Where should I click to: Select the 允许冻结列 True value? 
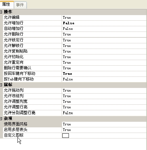(67, 96)
